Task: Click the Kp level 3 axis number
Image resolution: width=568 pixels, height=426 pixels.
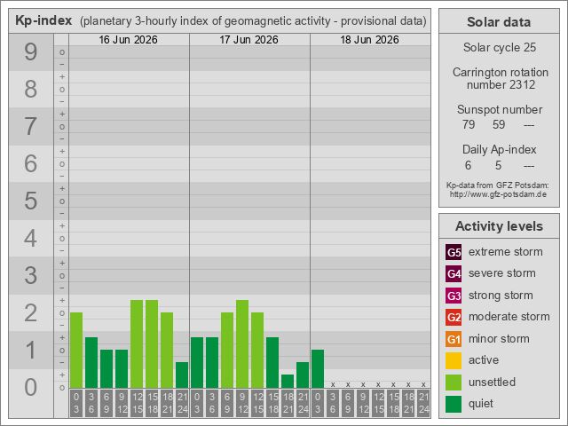Action: [x=31, y=276]
